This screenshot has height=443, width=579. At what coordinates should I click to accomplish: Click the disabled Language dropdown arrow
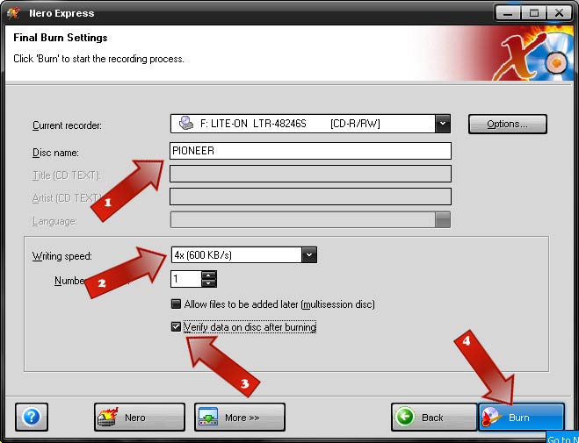442,220
